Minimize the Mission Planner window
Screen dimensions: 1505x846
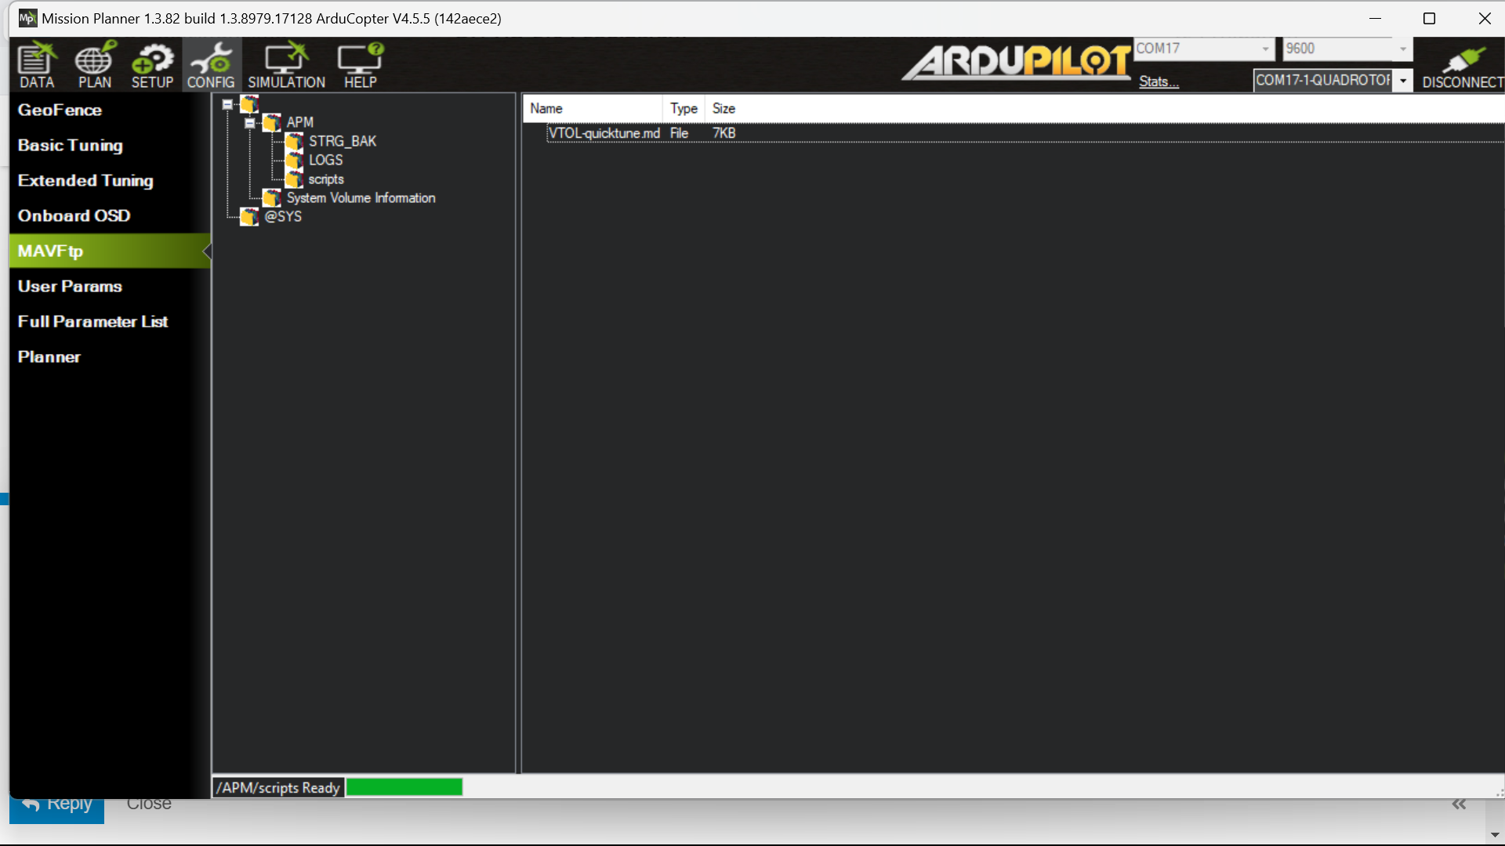1375,18
